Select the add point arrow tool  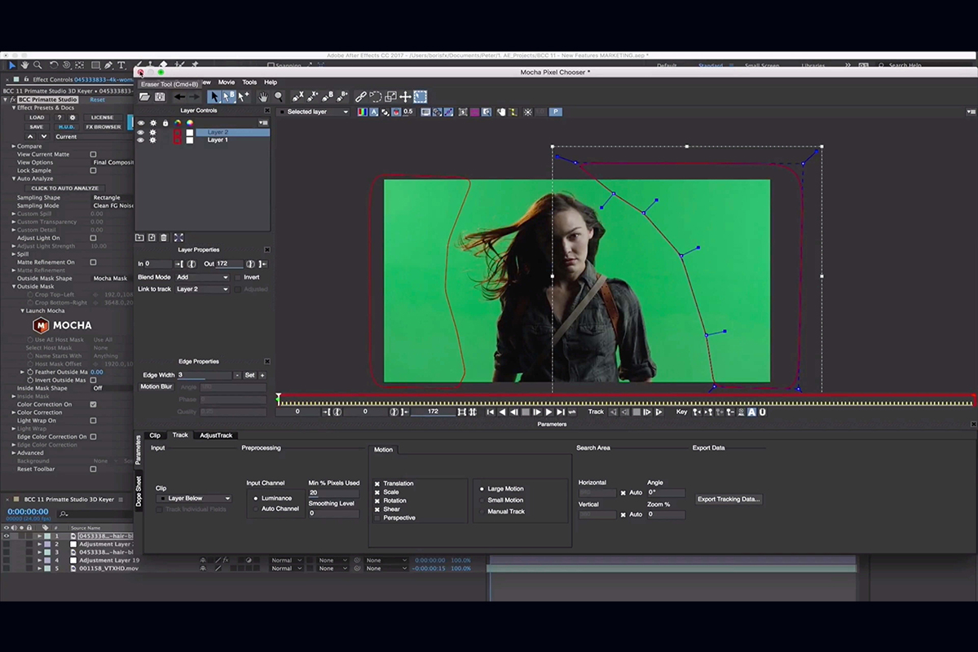(x=244, y=97)
